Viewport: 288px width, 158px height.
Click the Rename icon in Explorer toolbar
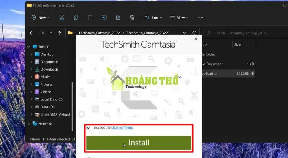point(104,18)
